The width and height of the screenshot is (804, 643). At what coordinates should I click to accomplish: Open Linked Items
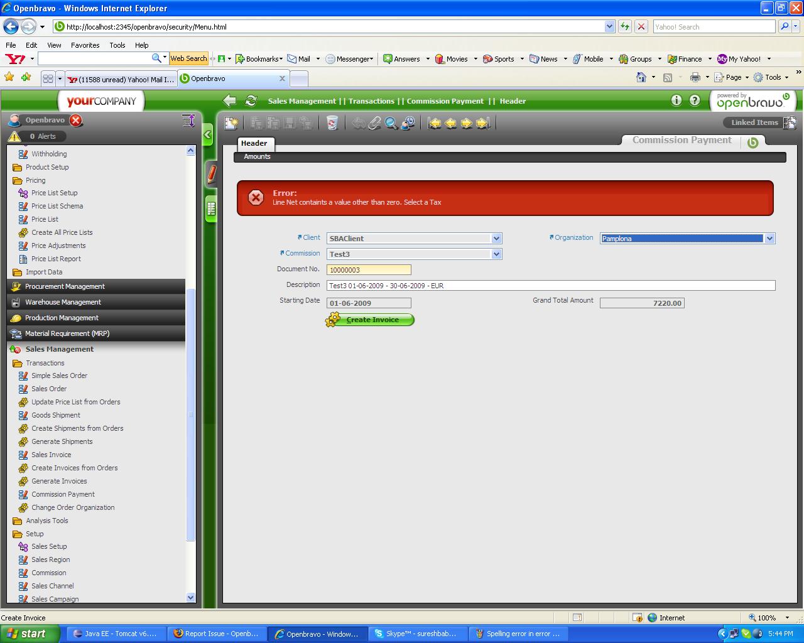(754, 122)
